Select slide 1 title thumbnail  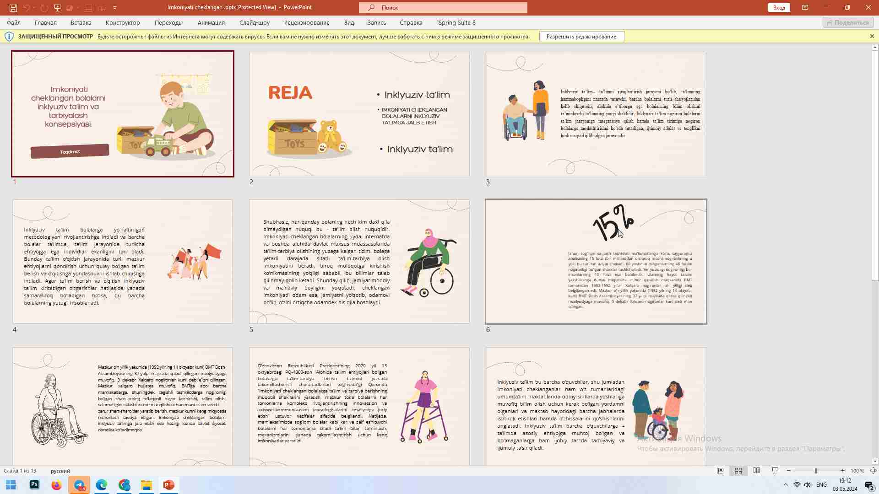(123, 114)
